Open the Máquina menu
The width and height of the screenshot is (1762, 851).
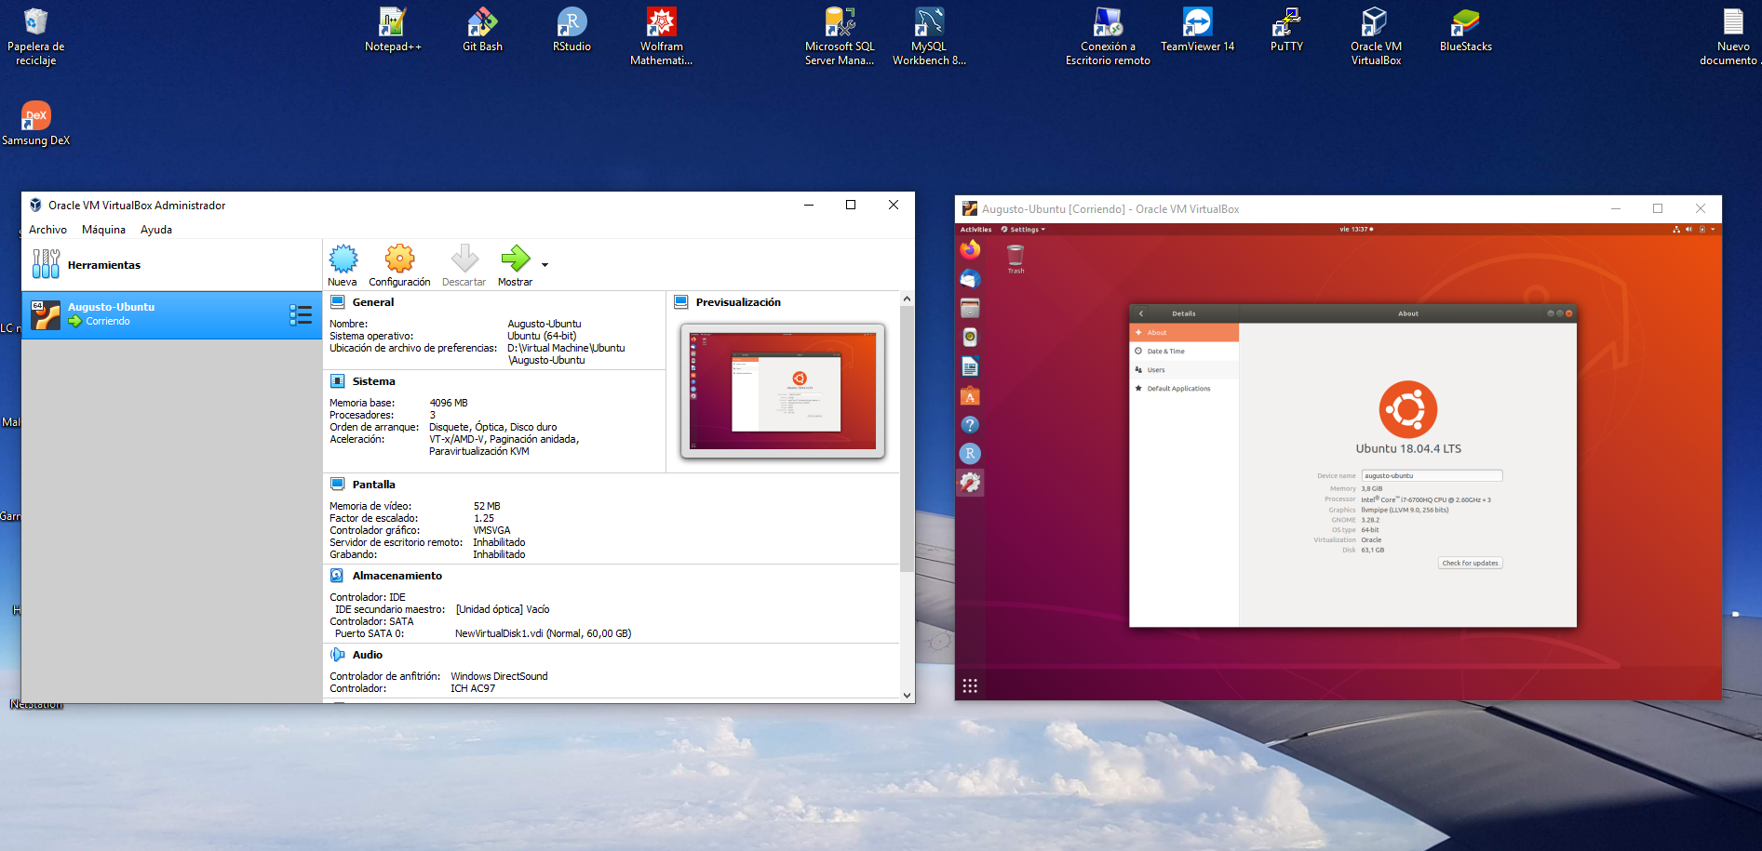pyautogui.click(x=103, y=230)
